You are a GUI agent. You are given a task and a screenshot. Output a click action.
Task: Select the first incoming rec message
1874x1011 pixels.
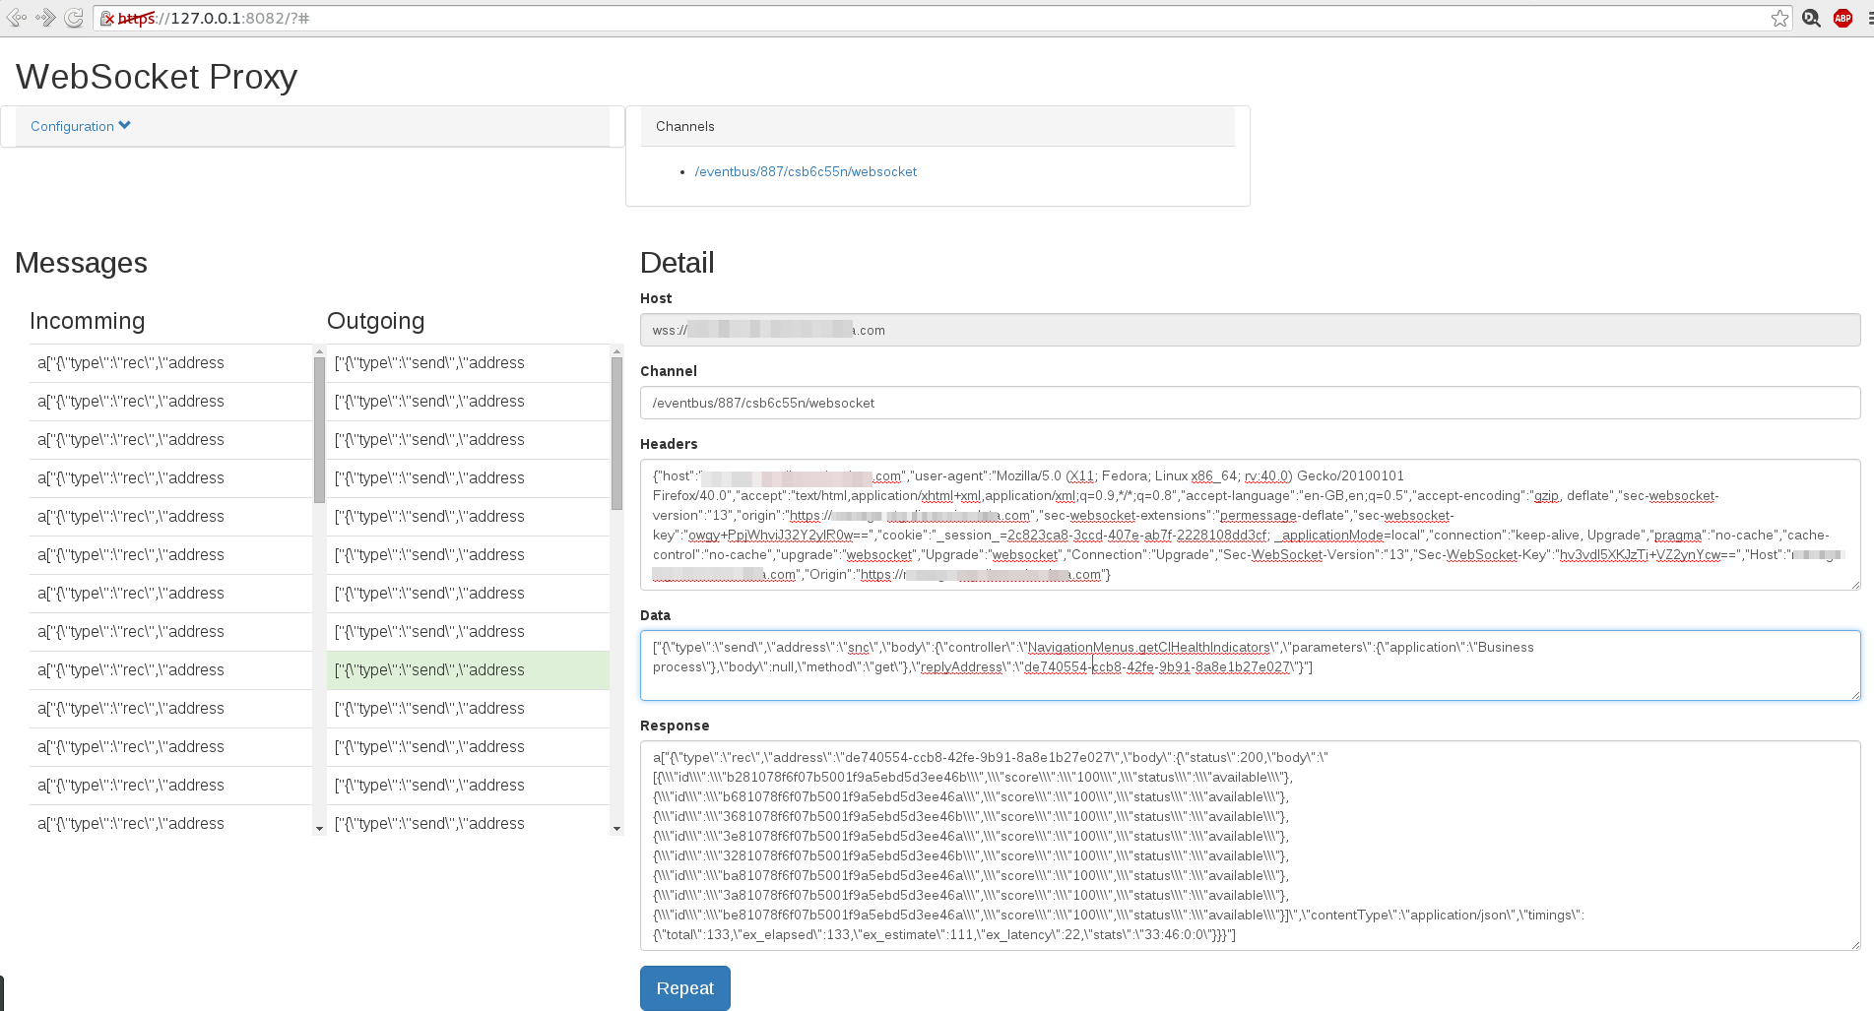[x=170, y=363]
